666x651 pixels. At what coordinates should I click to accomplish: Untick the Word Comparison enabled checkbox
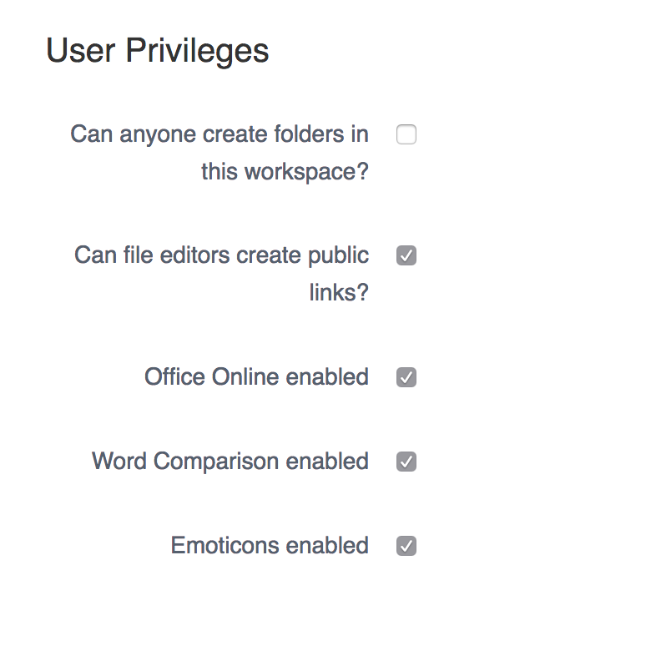click(x=406, y=462)
